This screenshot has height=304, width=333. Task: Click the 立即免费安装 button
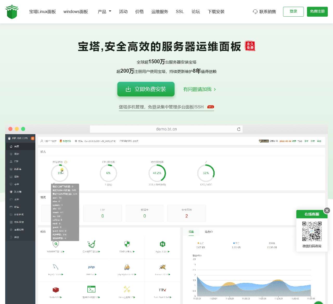(x=146, y=89)
